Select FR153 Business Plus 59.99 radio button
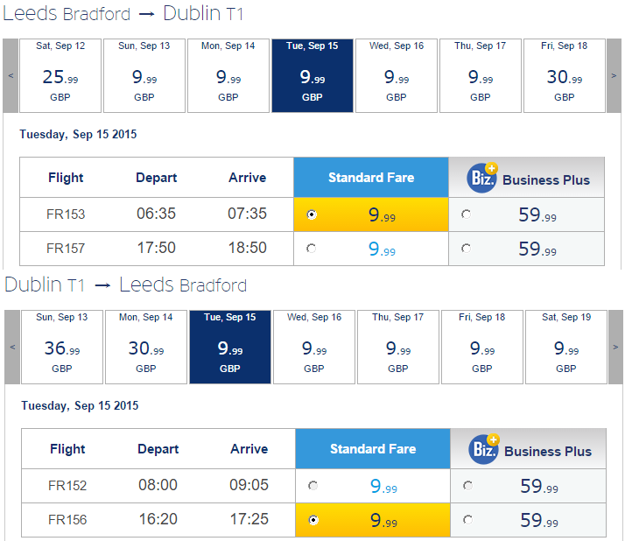Viewport: 625px width, 541px height. [466, 214]
